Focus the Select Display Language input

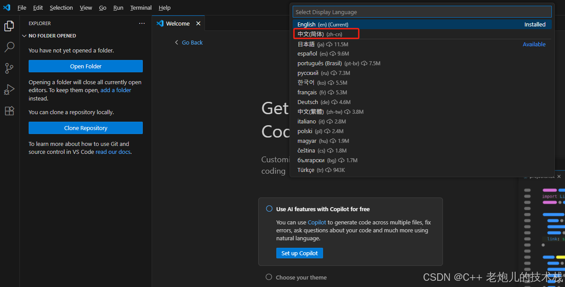tap(422, 12)
